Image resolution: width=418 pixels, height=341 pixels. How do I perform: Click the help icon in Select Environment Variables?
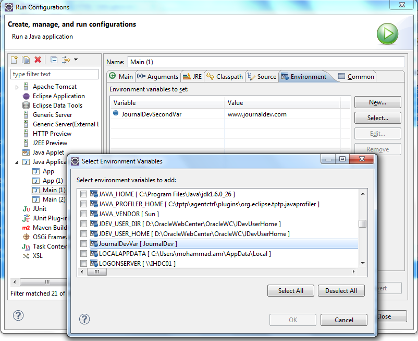(84, 319)
